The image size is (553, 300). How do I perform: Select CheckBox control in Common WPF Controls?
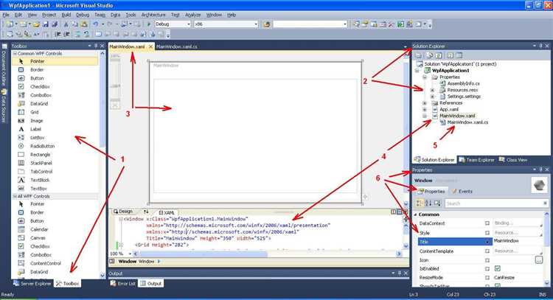pos(55,87)
